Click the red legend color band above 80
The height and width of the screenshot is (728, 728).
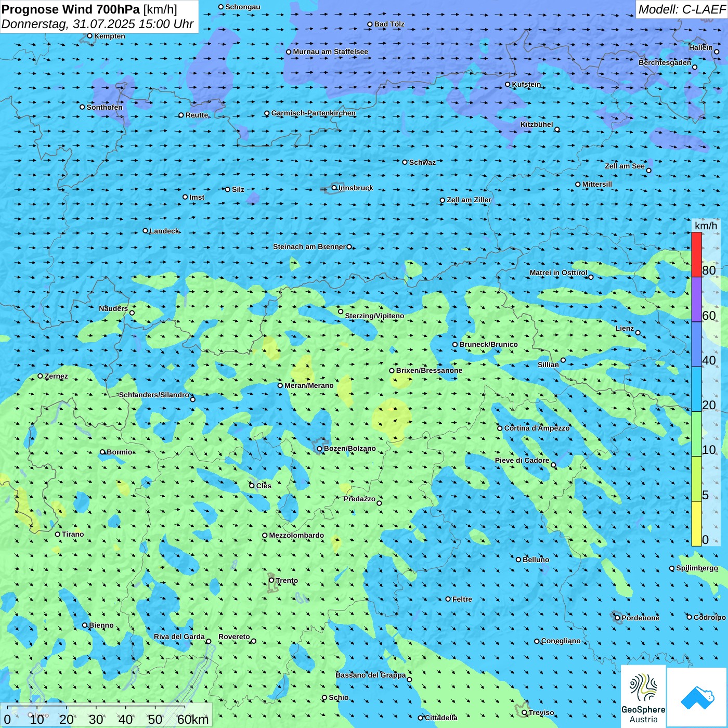coord(696,254)
